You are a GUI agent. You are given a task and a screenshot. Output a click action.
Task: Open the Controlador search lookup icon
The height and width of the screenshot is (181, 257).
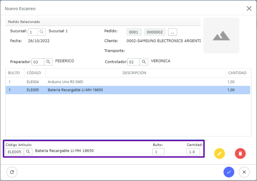click(144, 62)
